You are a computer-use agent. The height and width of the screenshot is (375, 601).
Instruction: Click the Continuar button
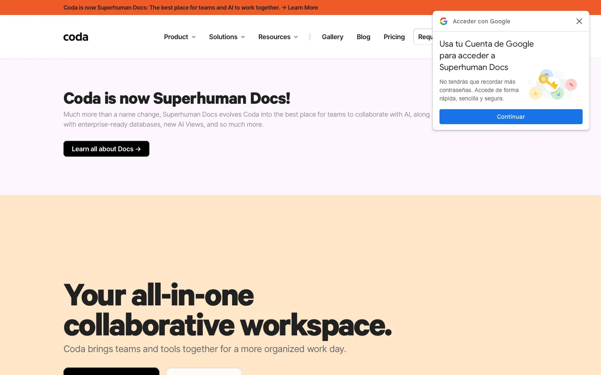click(x=511, y=117)
